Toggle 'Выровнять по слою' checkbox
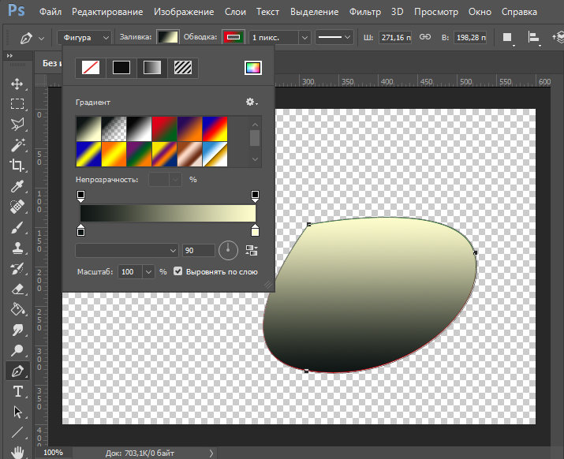 pyautogui.click(x=177, y=271)
